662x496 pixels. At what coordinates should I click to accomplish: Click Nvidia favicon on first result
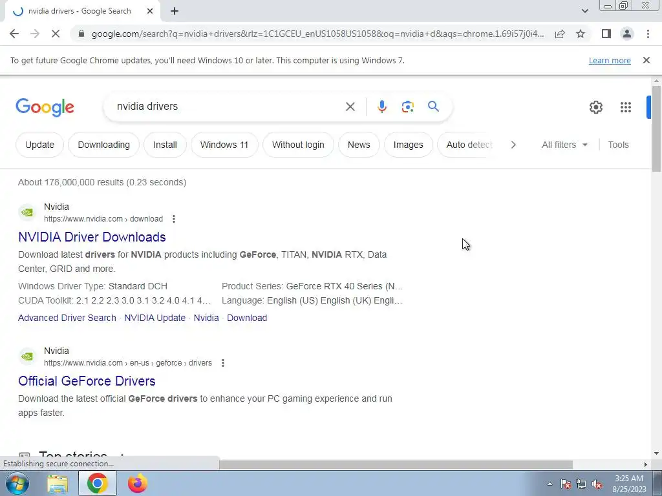click(27, 212)
